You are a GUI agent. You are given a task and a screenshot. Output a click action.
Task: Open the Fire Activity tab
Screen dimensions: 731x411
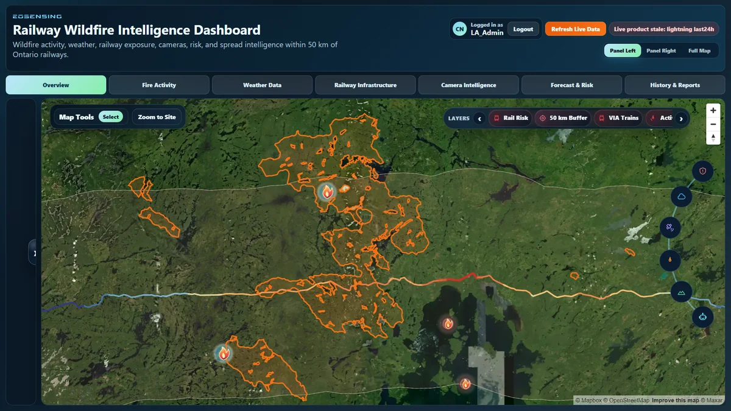[159, 85]
